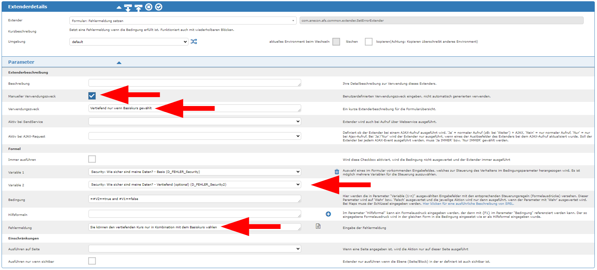Click the shuffle icon beside Umgebung dropdown
Image resolution: width=597 pixels, height=270 pixels.
[194, 41]
